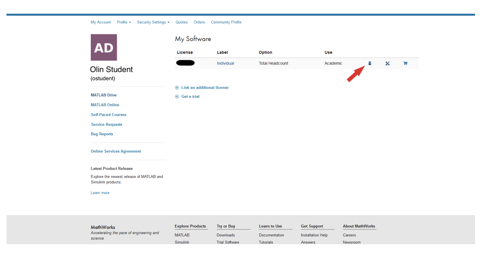Click Documentation in Learn to Use footer
This screenshot has width=492, height=253.
click(x=271, y=235)
